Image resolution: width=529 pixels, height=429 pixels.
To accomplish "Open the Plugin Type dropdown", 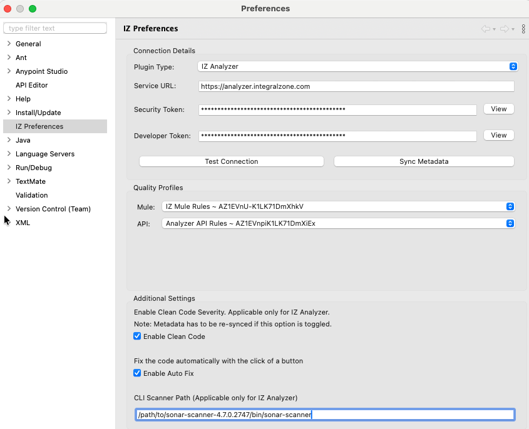I will click(x=513, y=66).
